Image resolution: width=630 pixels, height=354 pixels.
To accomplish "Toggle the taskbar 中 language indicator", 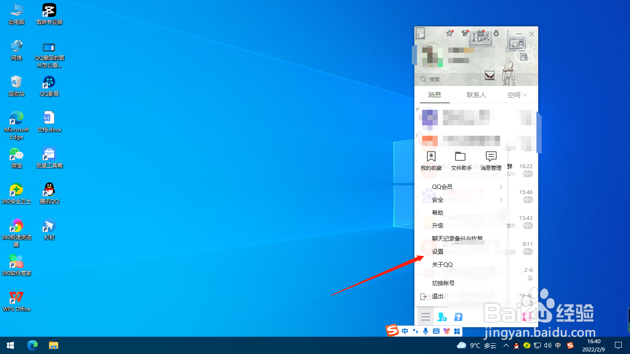I will click(558, 345).
